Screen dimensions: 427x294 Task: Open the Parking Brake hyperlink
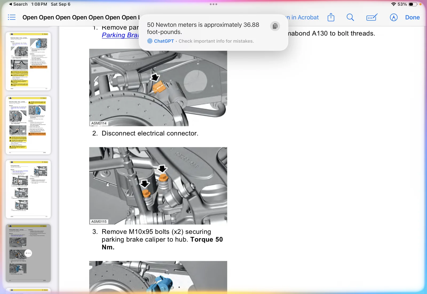120,35
